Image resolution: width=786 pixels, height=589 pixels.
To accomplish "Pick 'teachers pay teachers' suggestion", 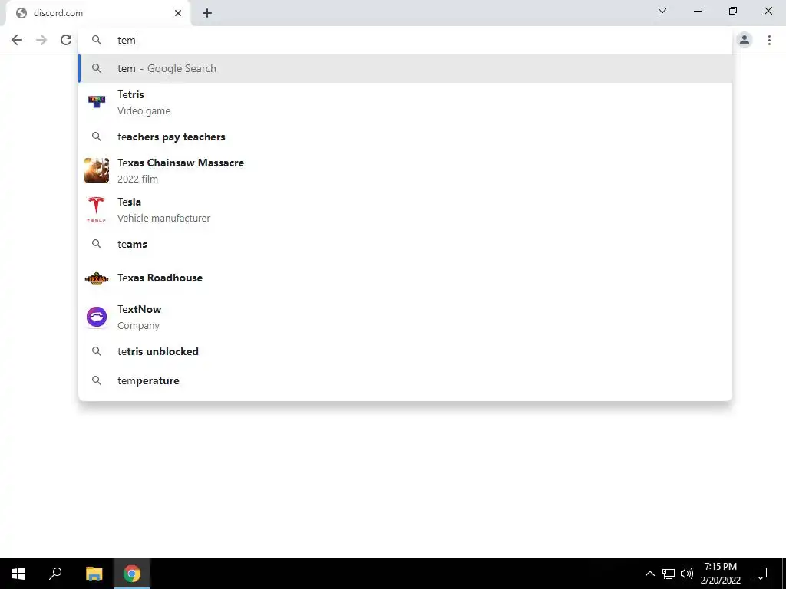I will point(405,137).
